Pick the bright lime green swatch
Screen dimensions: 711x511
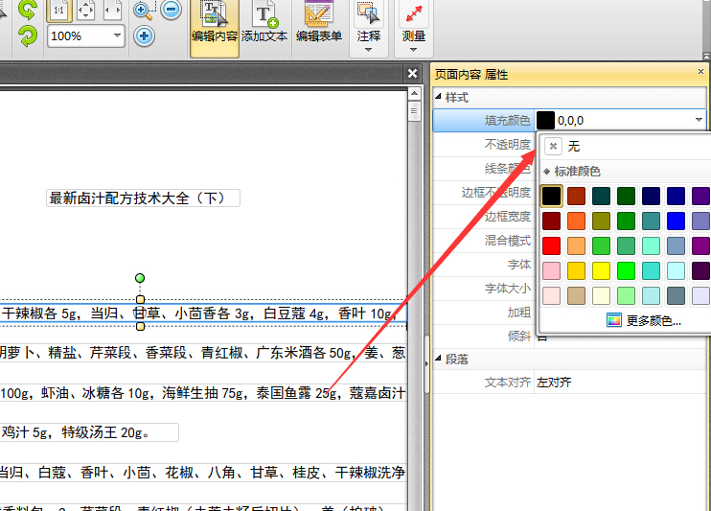click(x=627, y=271)
